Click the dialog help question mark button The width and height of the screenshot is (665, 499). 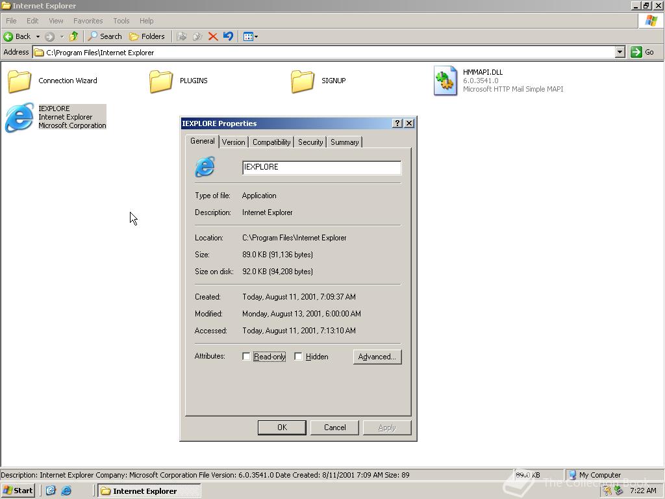[x=397, y=123]
